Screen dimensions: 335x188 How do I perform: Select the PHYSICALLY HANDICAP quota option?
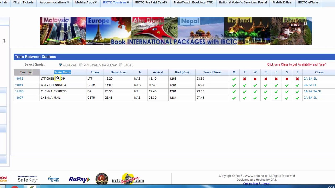81,65
